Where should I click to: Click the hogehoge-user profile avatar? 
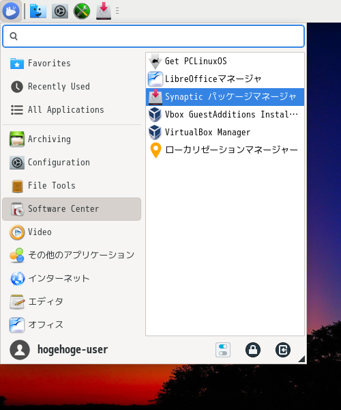click(20, 350)
